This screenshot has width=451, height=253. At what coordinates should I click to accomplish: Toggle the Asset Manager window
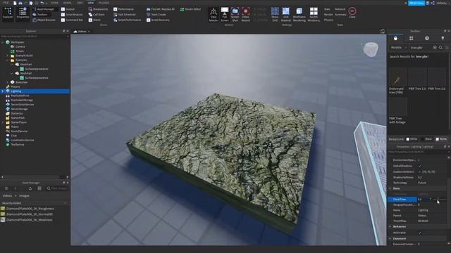point(44,9)
